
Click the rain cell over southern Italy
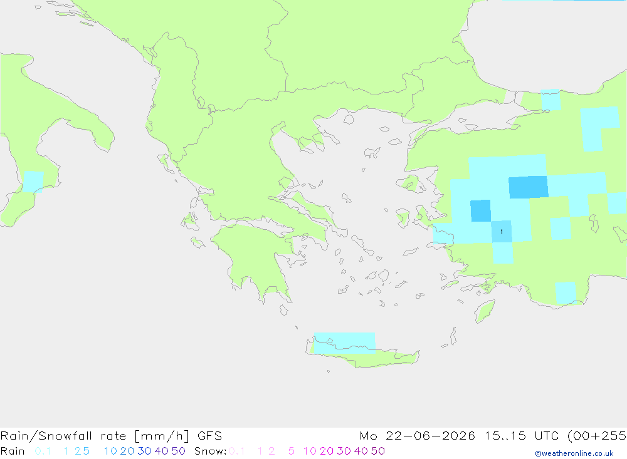click(33, 182)
